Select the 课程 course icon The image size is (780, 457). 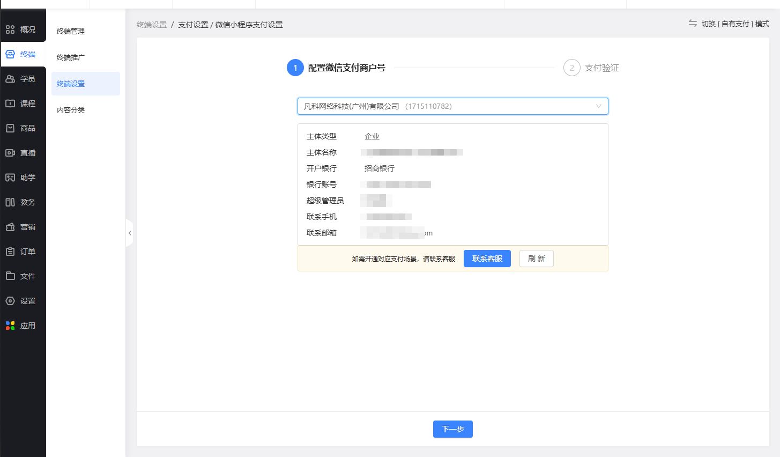click(x=10, y=104)
